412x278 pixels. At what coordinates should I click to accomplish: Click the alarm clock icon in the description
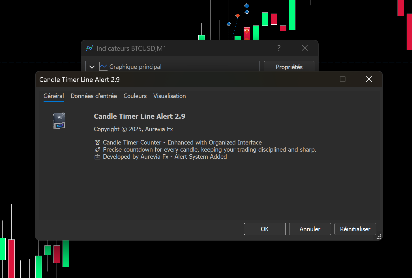point(97,143)
